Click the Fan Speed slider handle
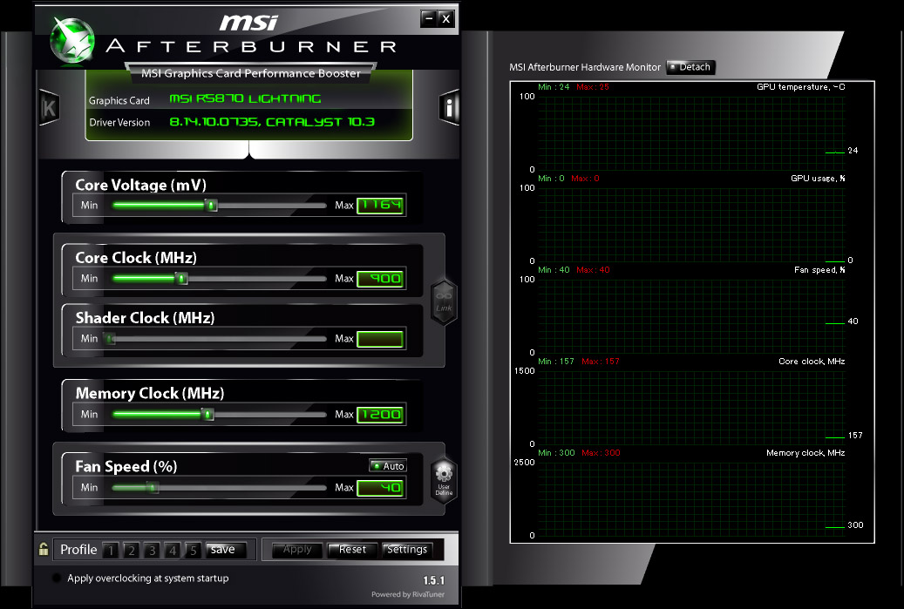The height and width of the screenshot is (609, 904). (153, 487)
